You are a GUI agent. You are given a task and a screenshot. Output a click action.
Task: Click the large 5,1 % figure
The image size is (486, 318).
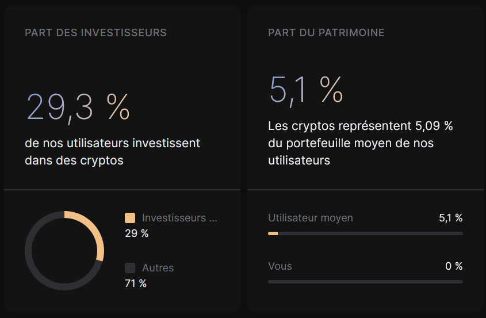point(306,90)
